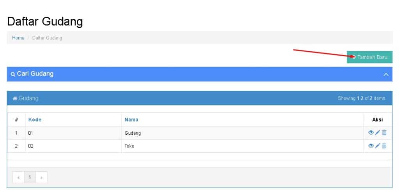Go to pagination page 1
Viewport: 399px width, 190px height.
pos(30,177)
